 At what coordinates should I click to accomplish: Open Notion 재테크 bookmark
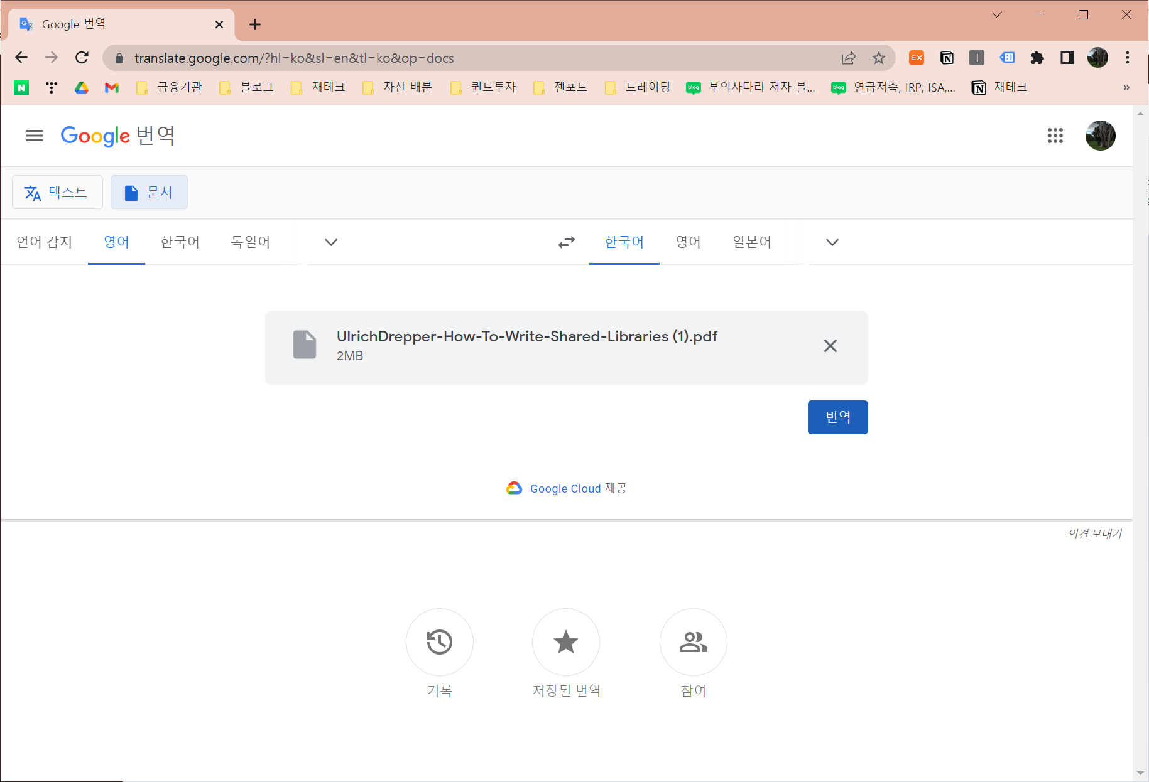999,88
